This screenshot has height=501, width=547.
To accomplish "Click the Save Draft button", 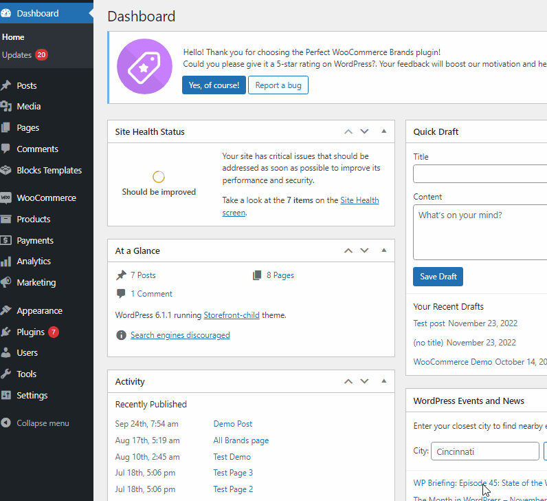I will (438, 277).
